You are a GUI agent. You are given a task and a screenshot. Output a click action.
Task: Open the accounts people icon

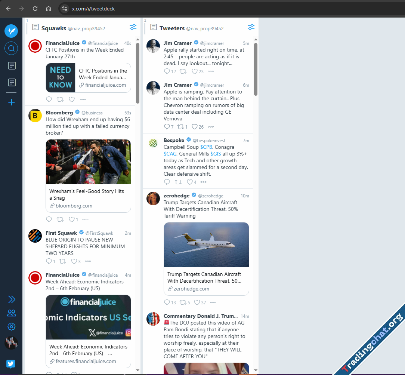tap(12, 313)
